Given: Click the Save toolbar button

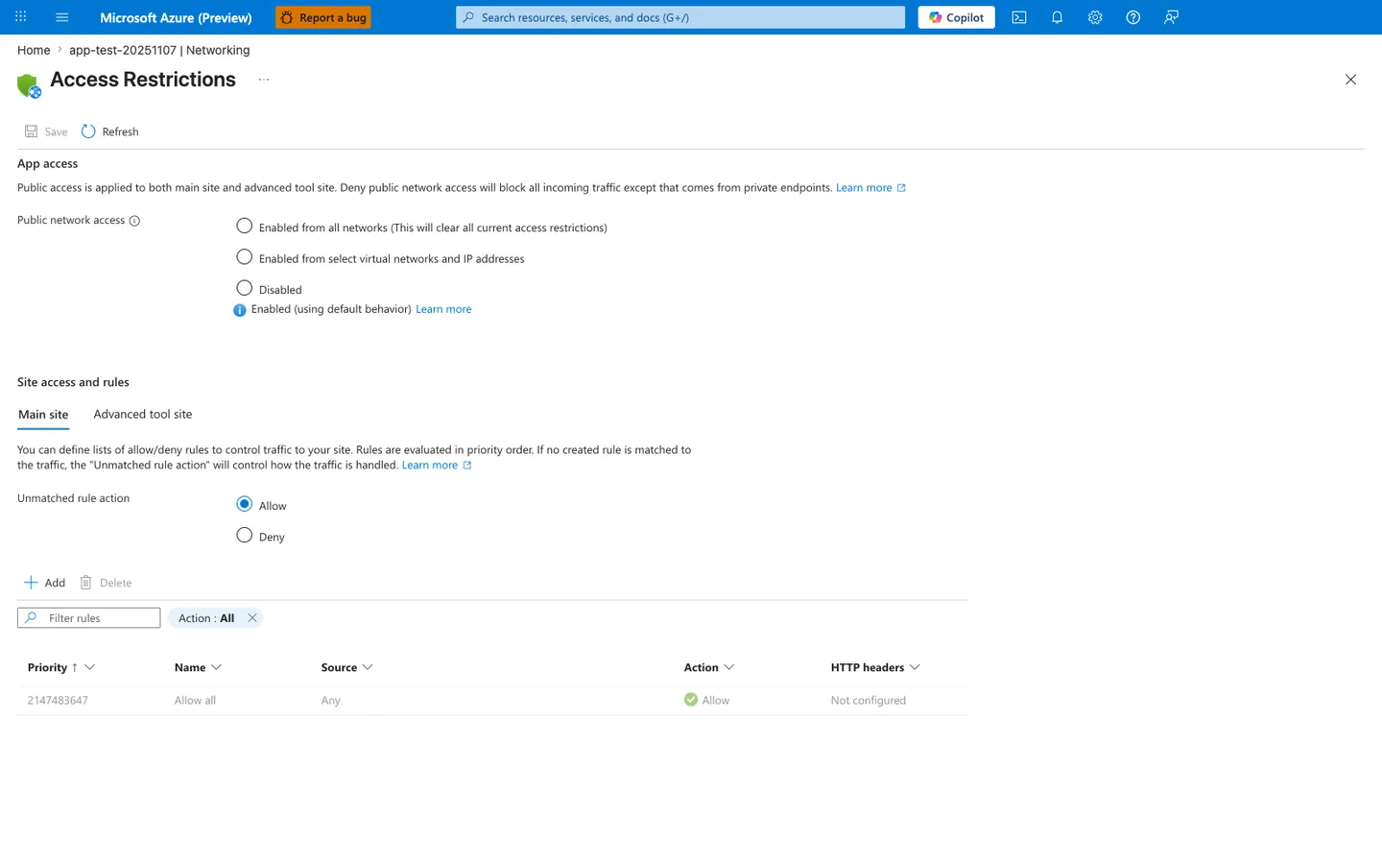Looking at the screenshot, I should coord(46,132).
